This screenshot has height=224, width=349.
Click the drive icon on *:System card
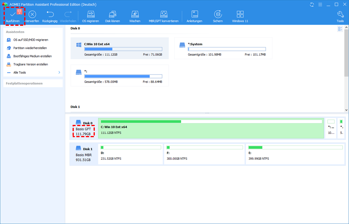pyautogui.click(x=182, y=45)
